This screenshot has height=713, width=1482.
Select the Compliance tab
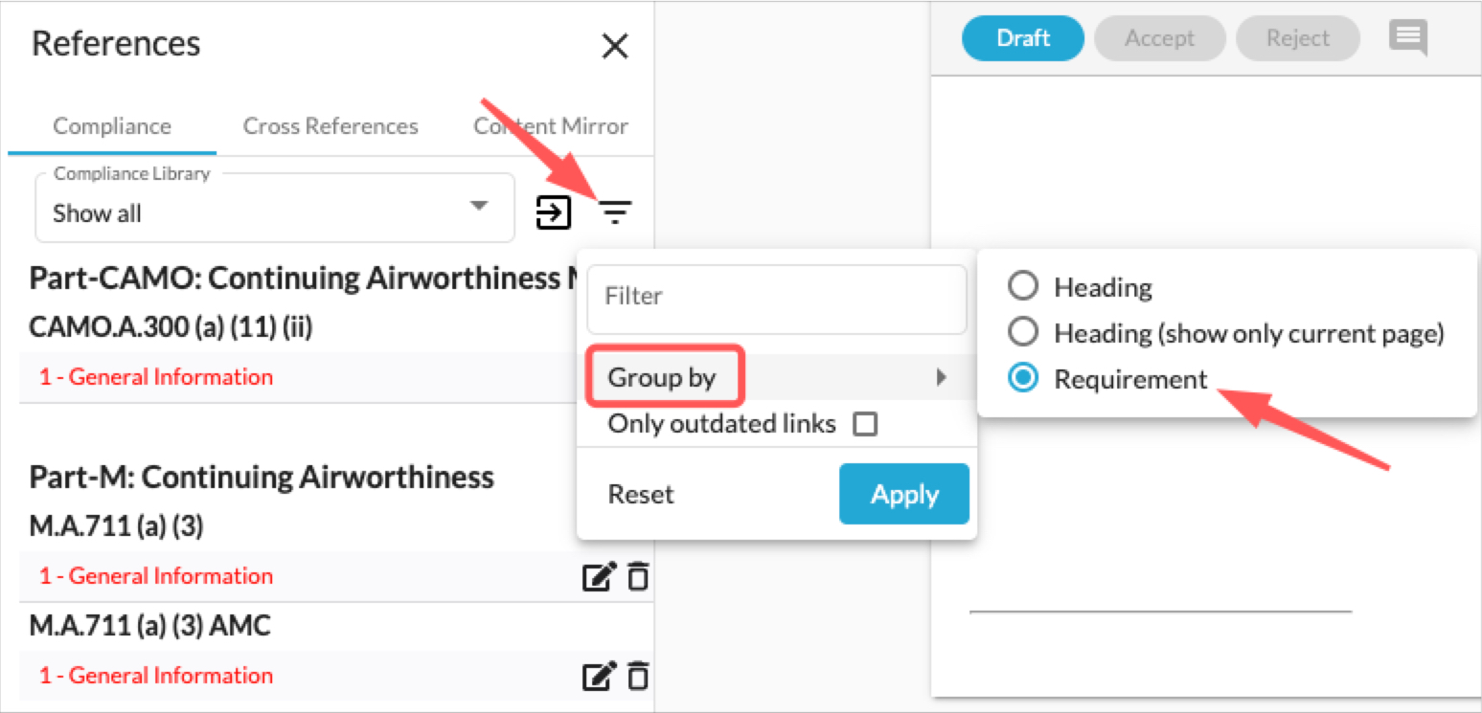[112, 126]
